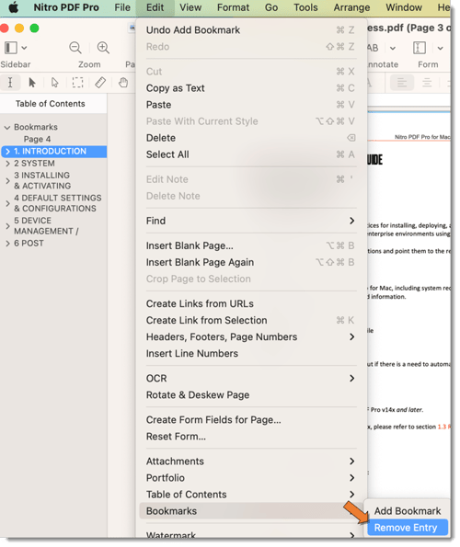This screenshot has height=547, width=460.
Task: Expand the 3 INSTALLING & ACTIVATING bookmark
Action: click(x=7, y=181)
